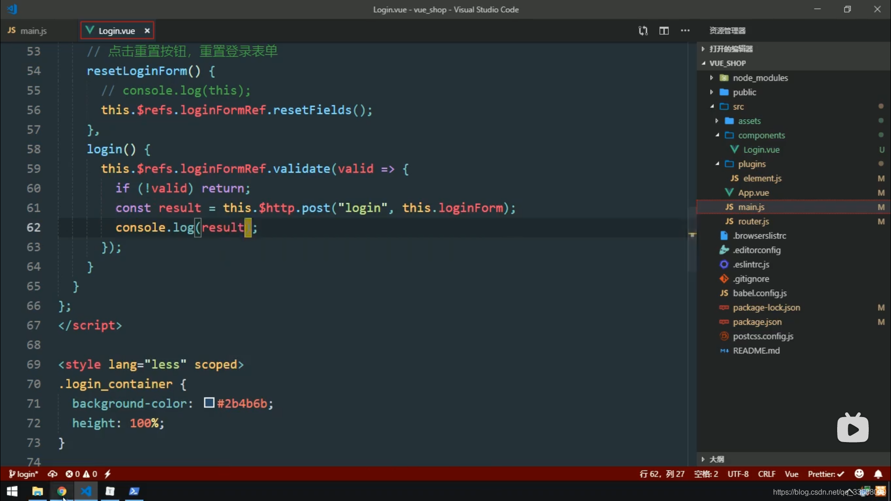This screenshot has width=891, height=501.
Task: Click the Vue icon on Login.vue tab
Action: [x=90, y=31]
